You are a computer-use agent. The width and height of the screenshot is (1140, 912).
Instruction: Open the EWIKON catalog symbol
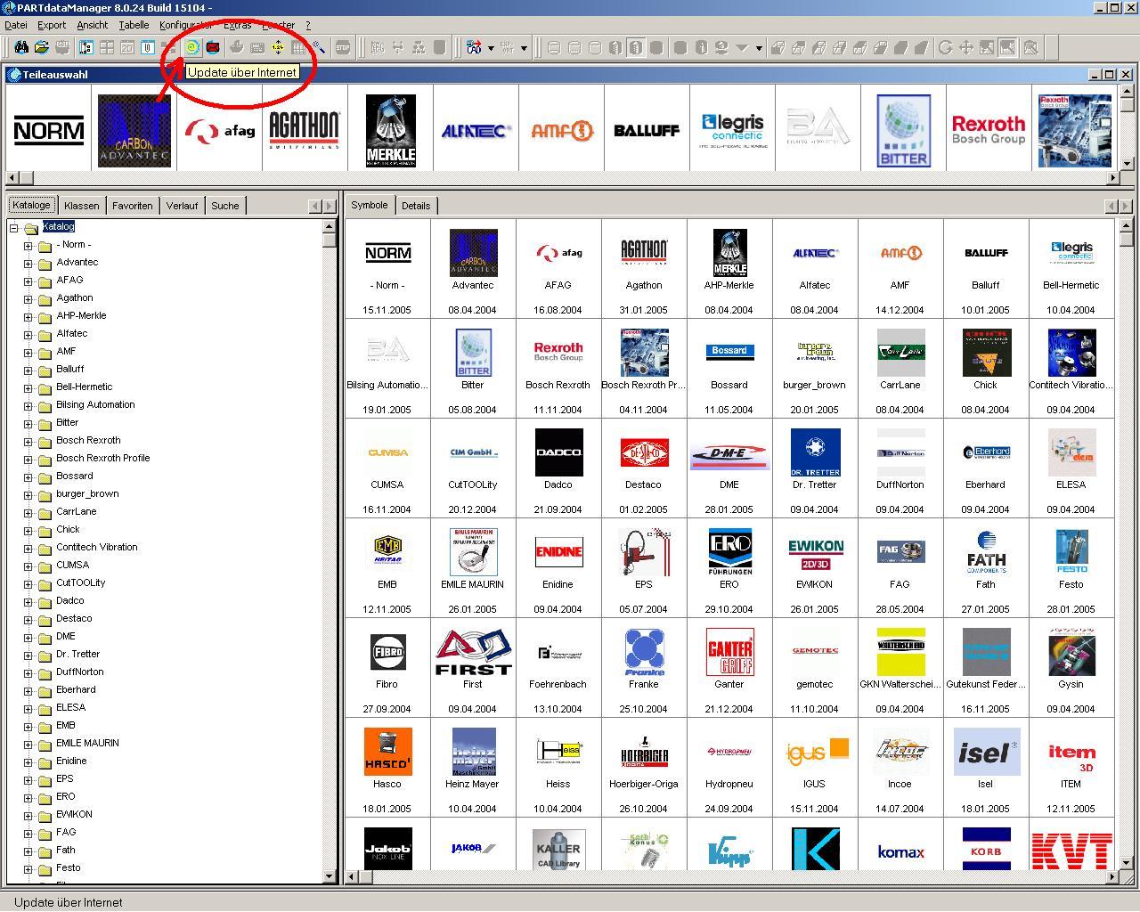point(815,553)
